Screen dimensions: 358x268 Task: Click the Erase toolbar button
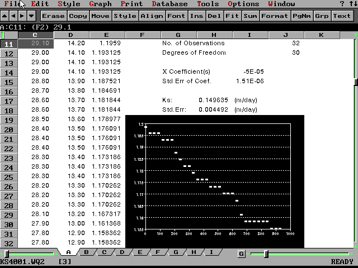pos(53,16)
